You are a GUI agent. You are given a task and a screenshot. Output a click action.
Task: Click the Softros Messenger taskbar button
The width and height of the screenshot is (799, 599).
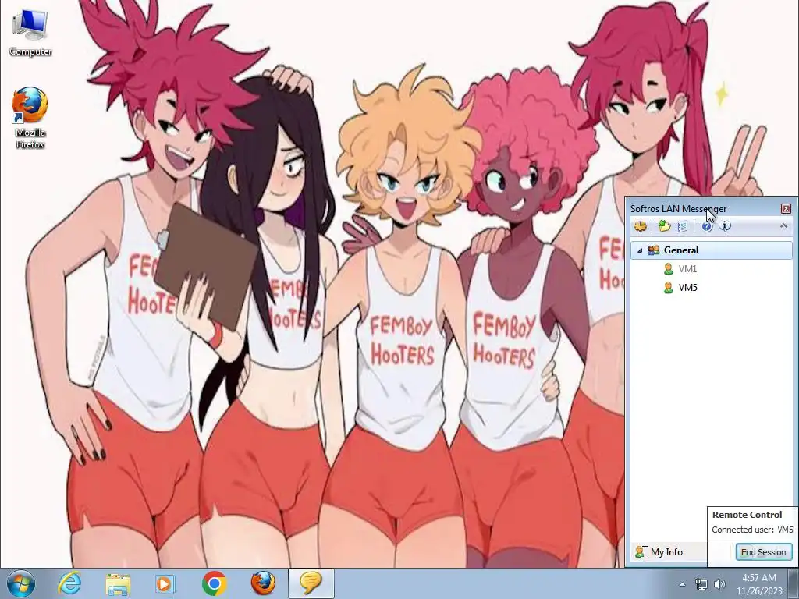(x=311, y=583)
